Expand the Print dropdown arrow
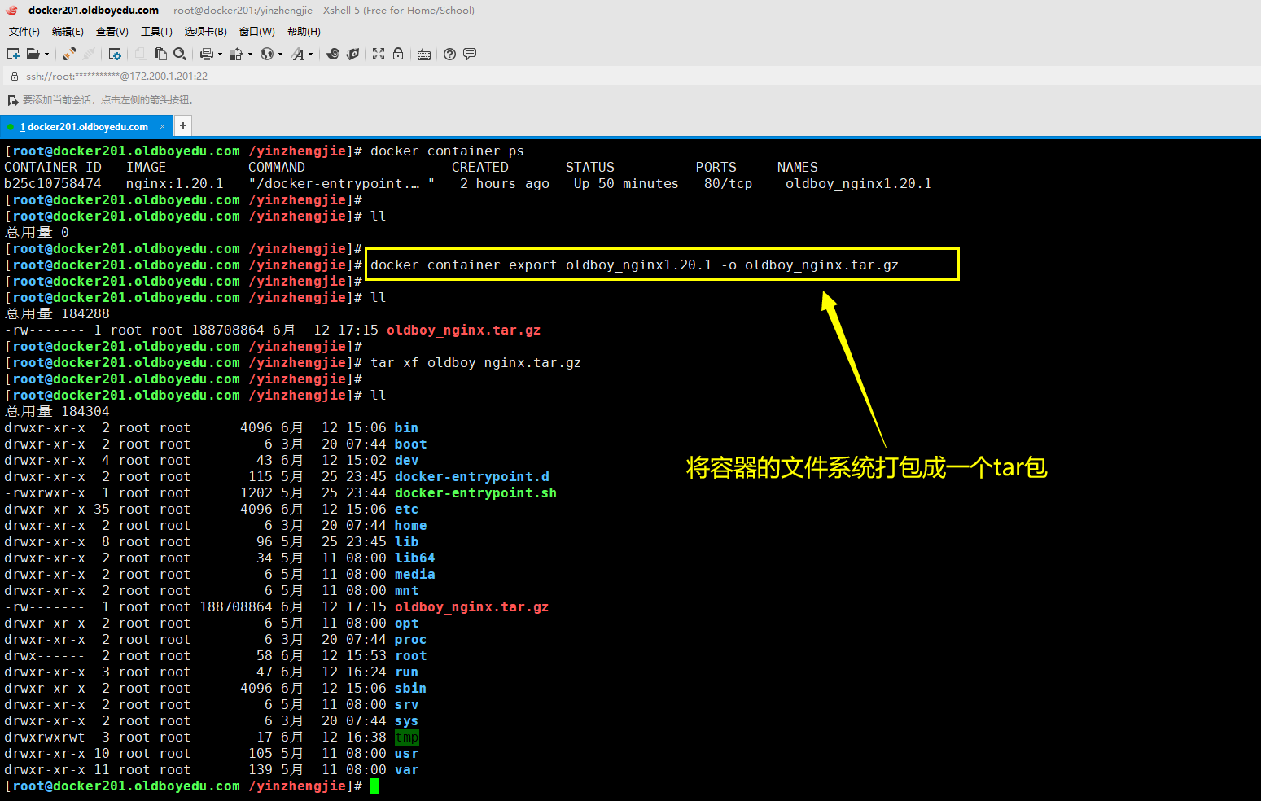The width and height of the screenshot is (1261, 801). coord(220,55)
